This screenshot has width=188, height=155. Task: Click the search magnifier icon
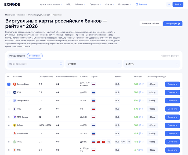[61, 64]
